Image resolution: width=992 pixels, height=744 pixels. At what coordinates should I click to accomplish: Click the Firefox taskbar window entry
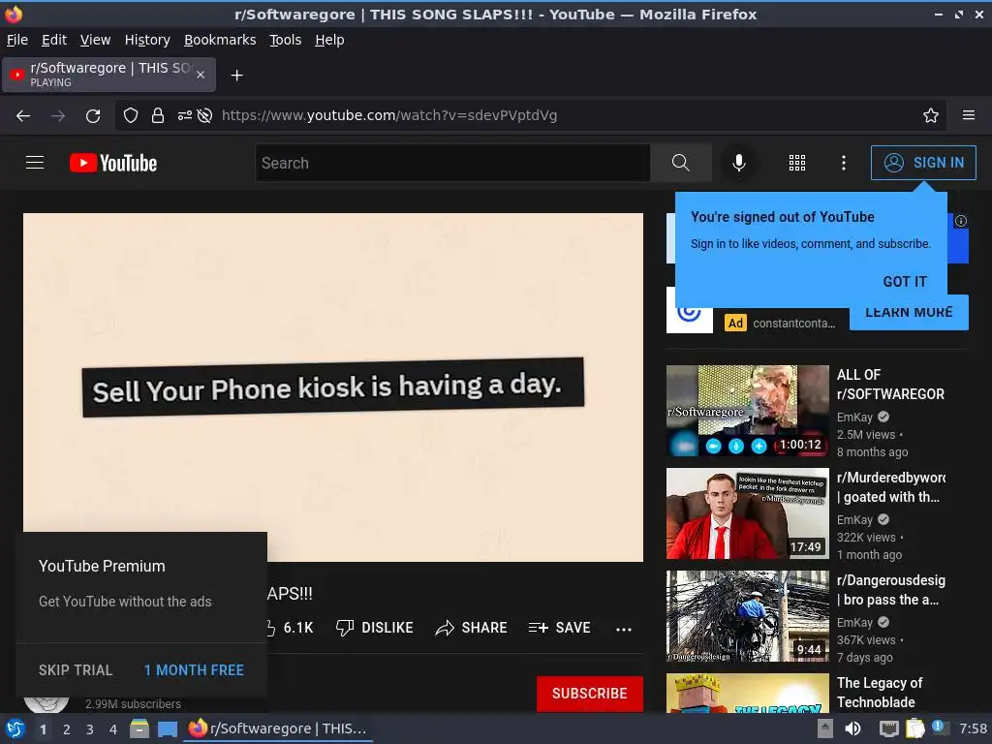tap(278, 728)
